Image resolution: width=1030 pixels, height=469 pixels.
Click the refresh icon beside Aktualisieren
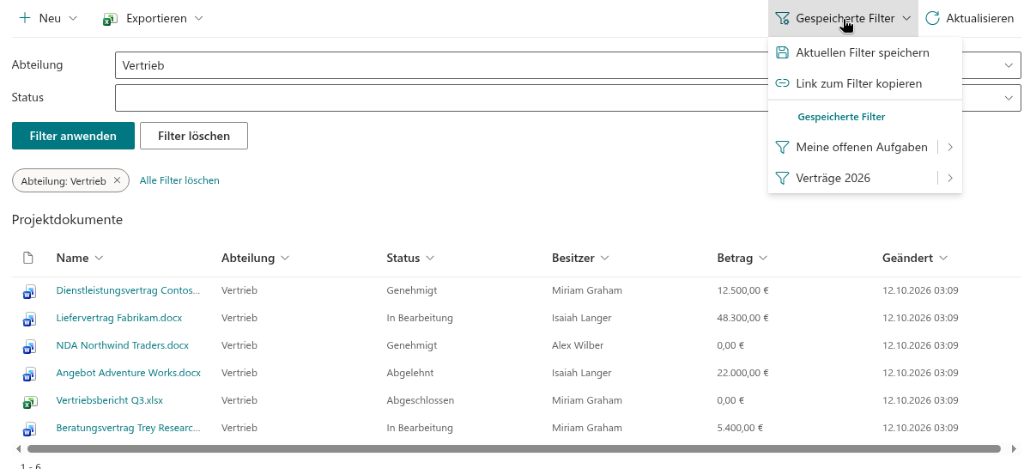click(x=932, y=18)
